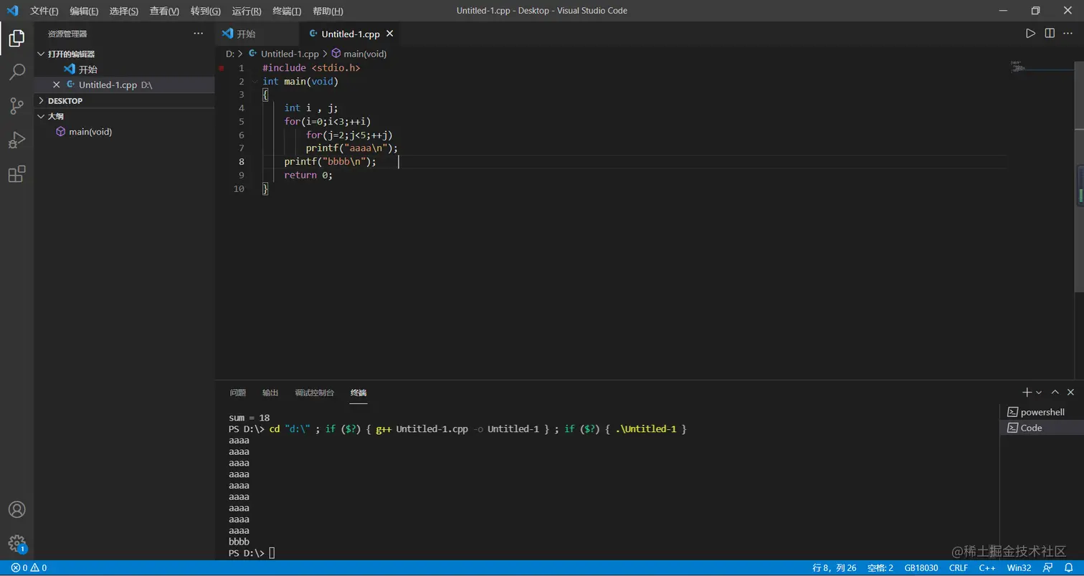
Task: Change indentation via 空格: 2
Action: tap(880, 568)
